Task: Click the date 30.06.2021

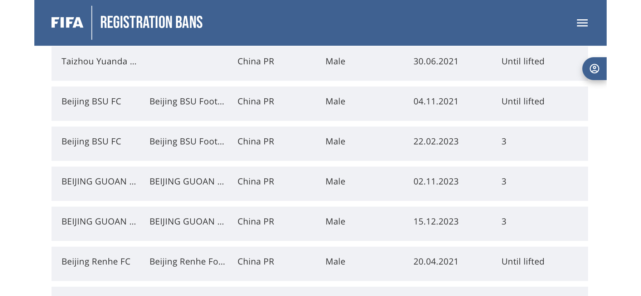Action: [x=436, y=61]
